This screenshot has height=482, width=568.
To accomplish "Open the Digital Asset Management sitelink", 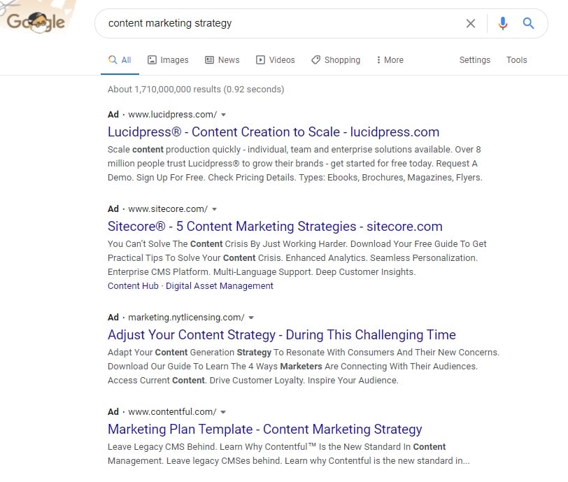I will click(220, 285).
